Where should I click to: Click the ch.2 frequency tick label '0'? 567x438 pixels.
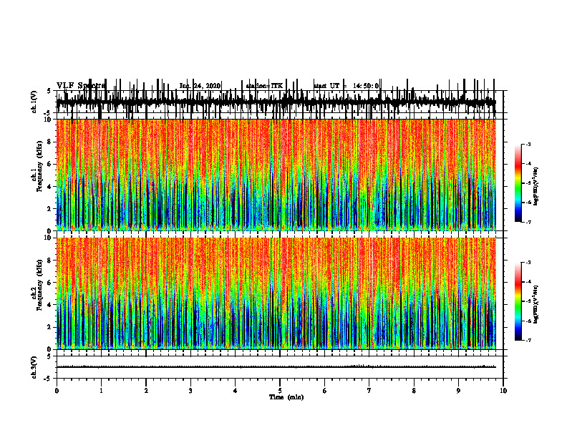pyautogui.click(x=49, y=349)
